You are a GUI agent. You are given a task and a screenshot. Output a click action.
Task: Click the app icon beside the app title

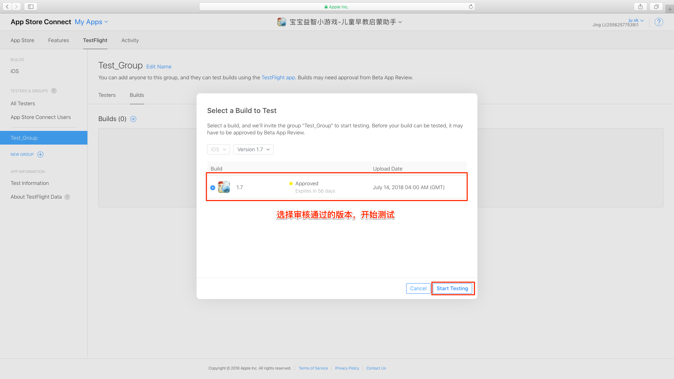(x=282, y=22)
